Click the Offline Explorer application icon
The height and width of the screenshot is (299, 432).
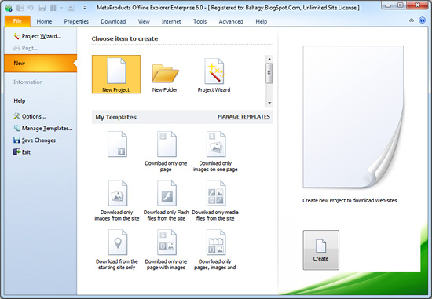coord(9,8)
